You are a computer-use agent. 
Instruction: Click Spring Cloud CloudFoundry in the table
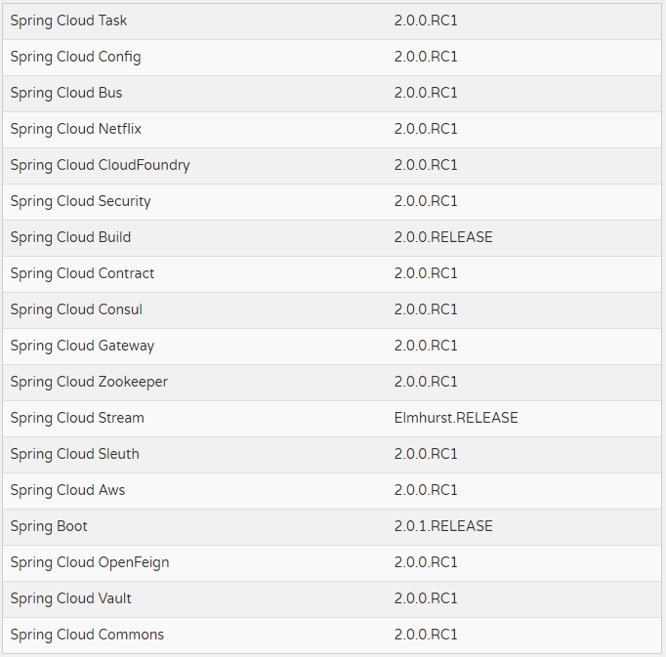[x=100, y=165]
